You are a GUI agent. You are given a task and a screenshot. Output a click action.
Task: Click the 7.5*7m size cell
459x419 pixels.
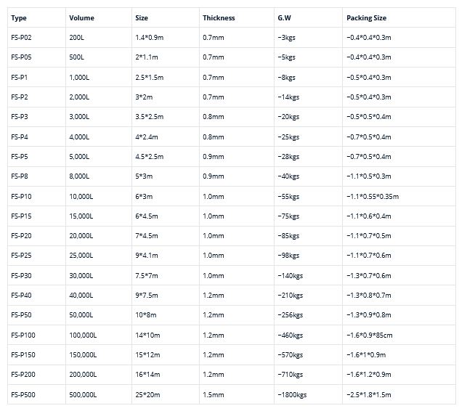click(147, 275)
